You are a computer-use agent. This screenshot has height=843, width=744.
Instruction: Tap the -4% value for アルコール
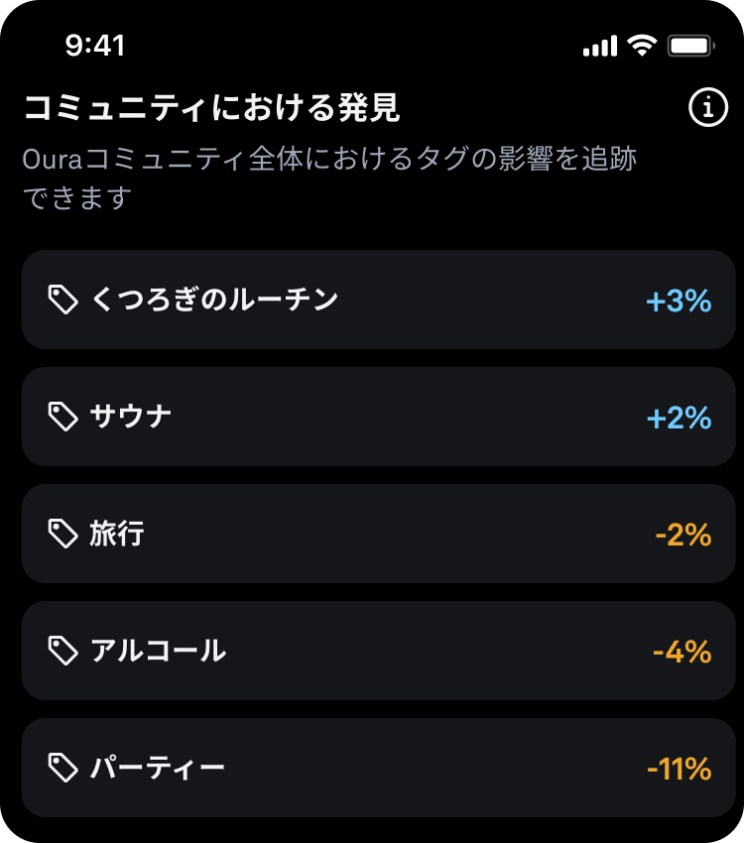point(682,653)
